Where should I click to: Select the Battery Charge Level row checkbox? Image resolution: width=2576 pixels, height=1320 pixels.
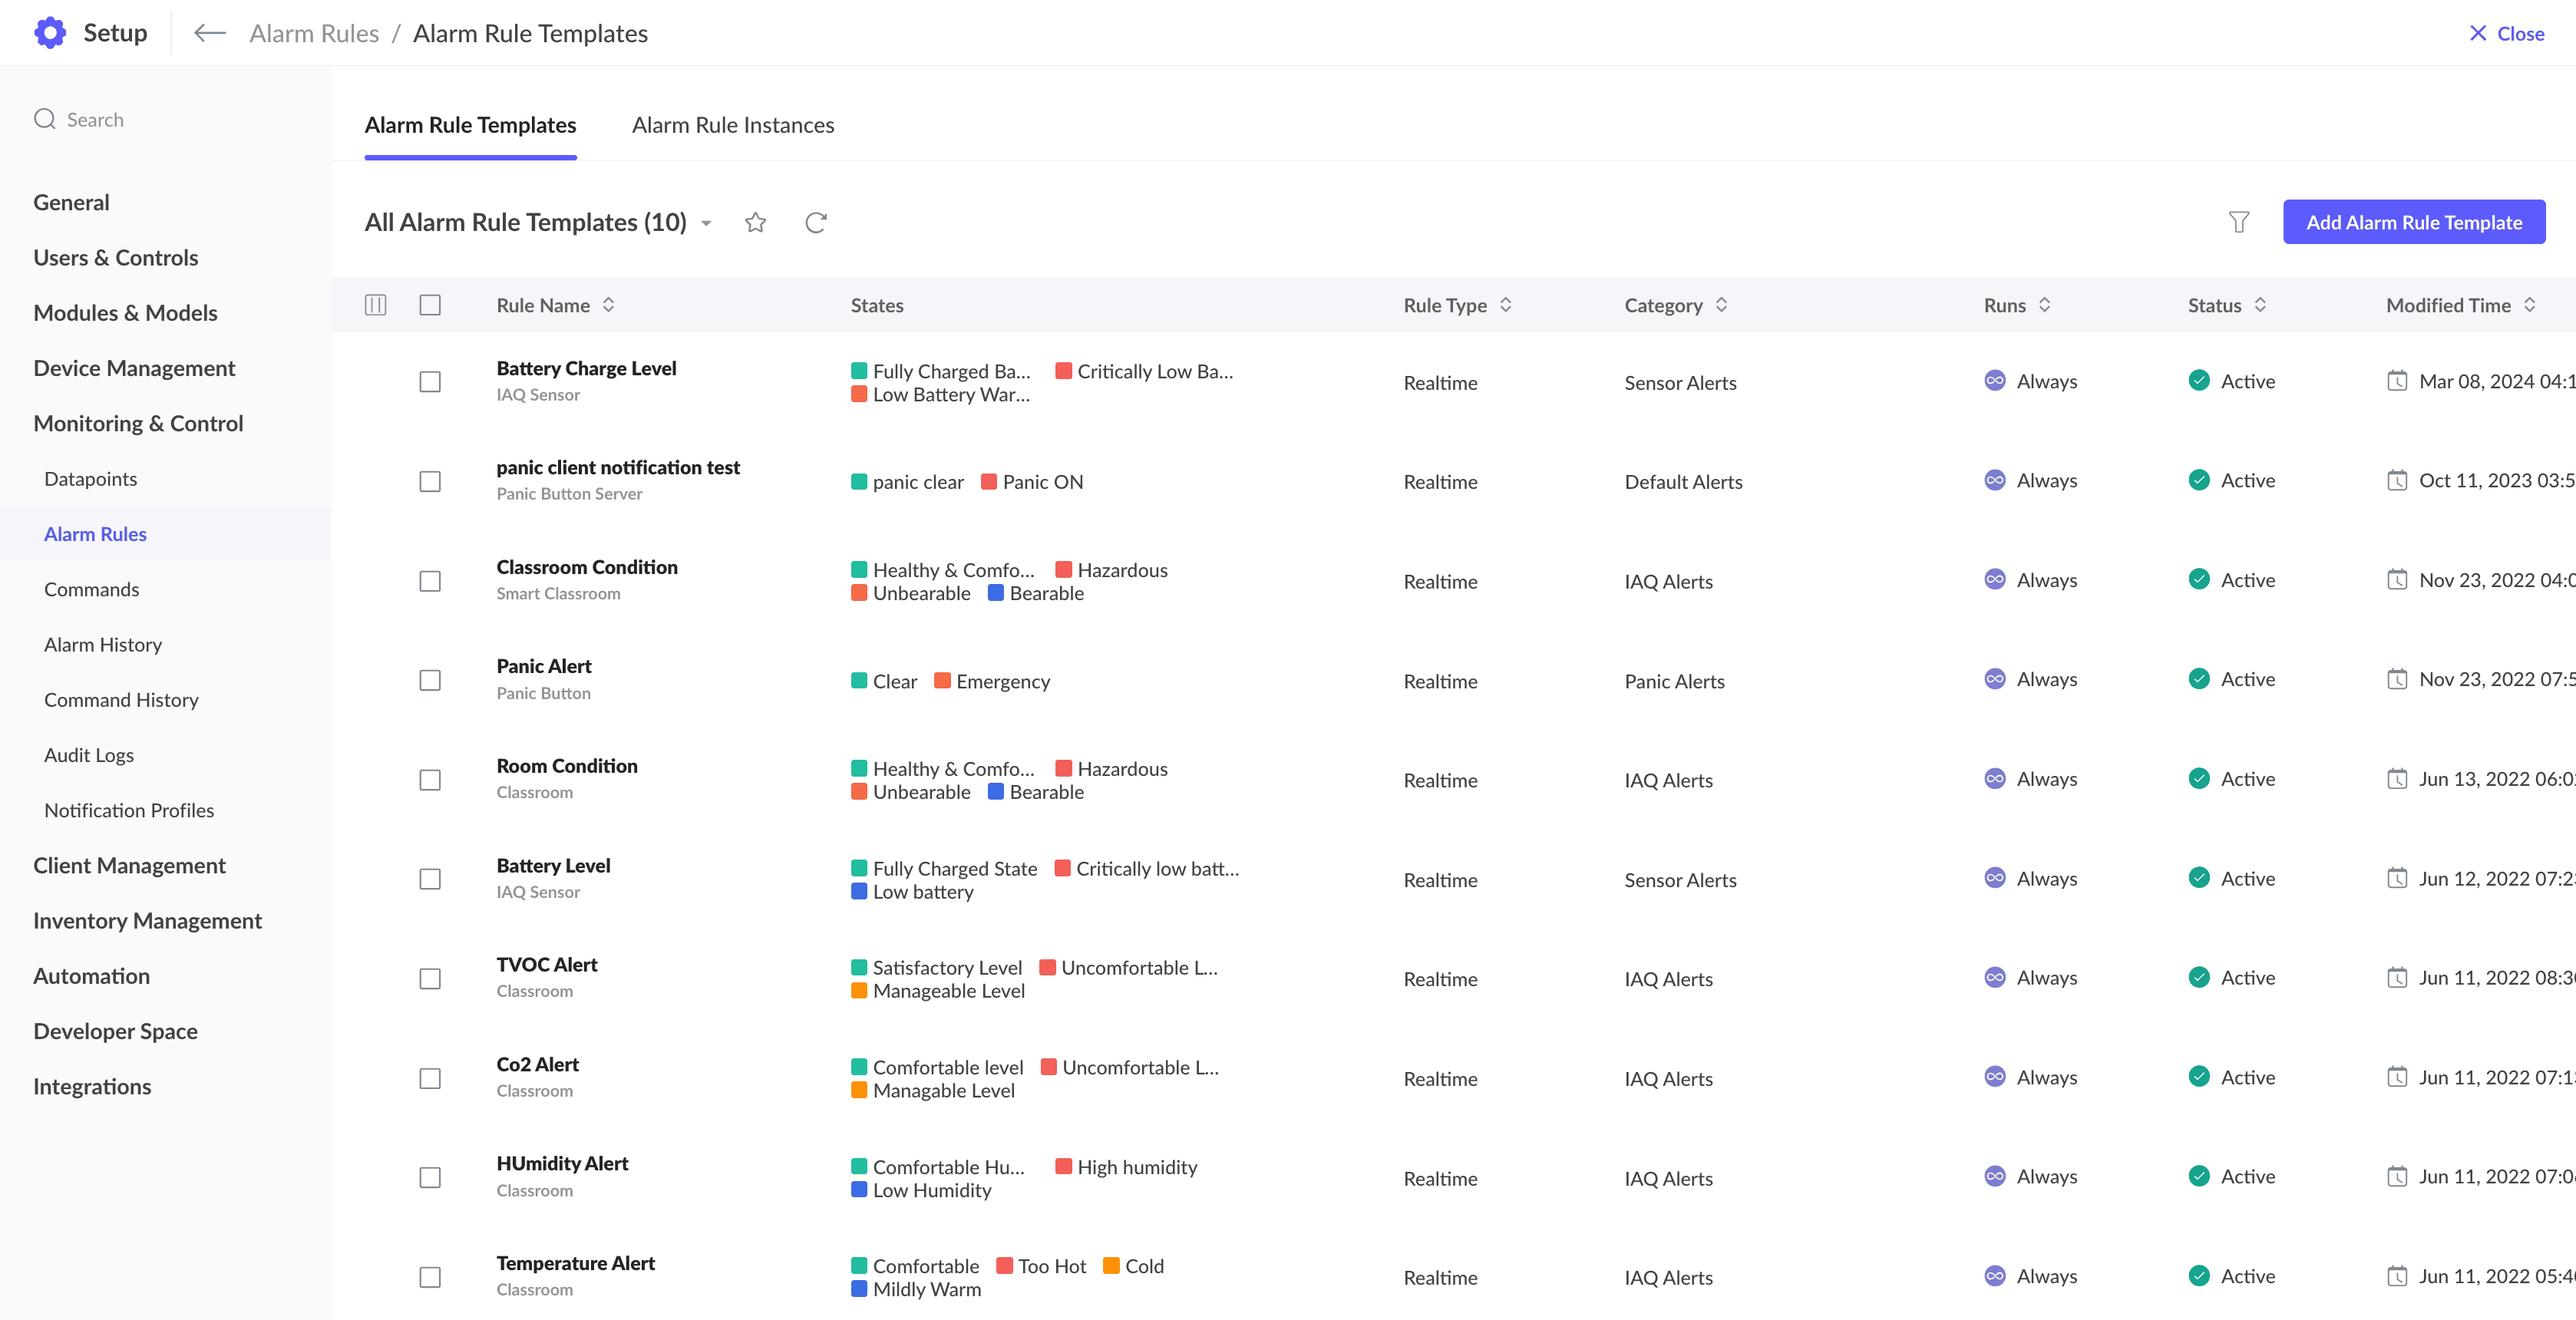pyautogui.click(x=430, y=382)
